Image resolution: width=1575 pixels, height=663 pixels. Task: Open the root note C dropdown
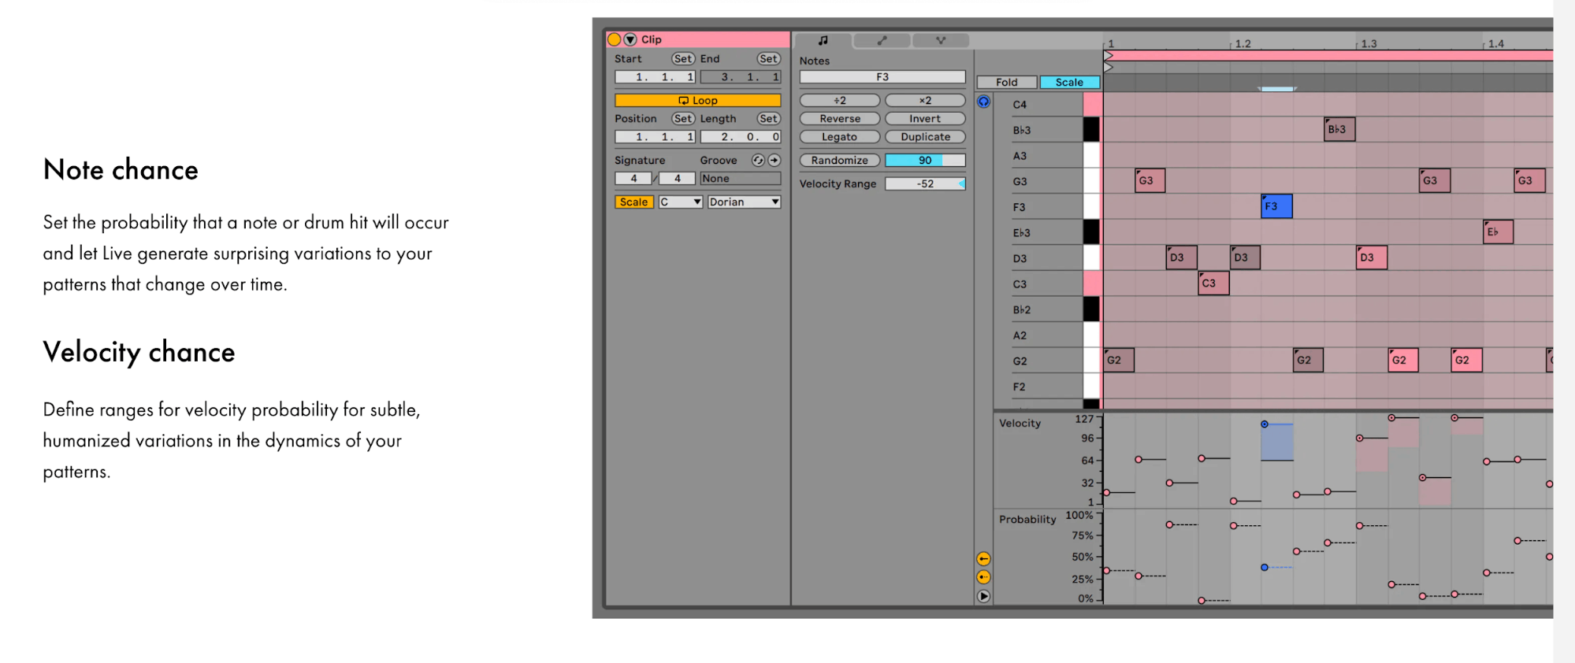pos(680,202)
